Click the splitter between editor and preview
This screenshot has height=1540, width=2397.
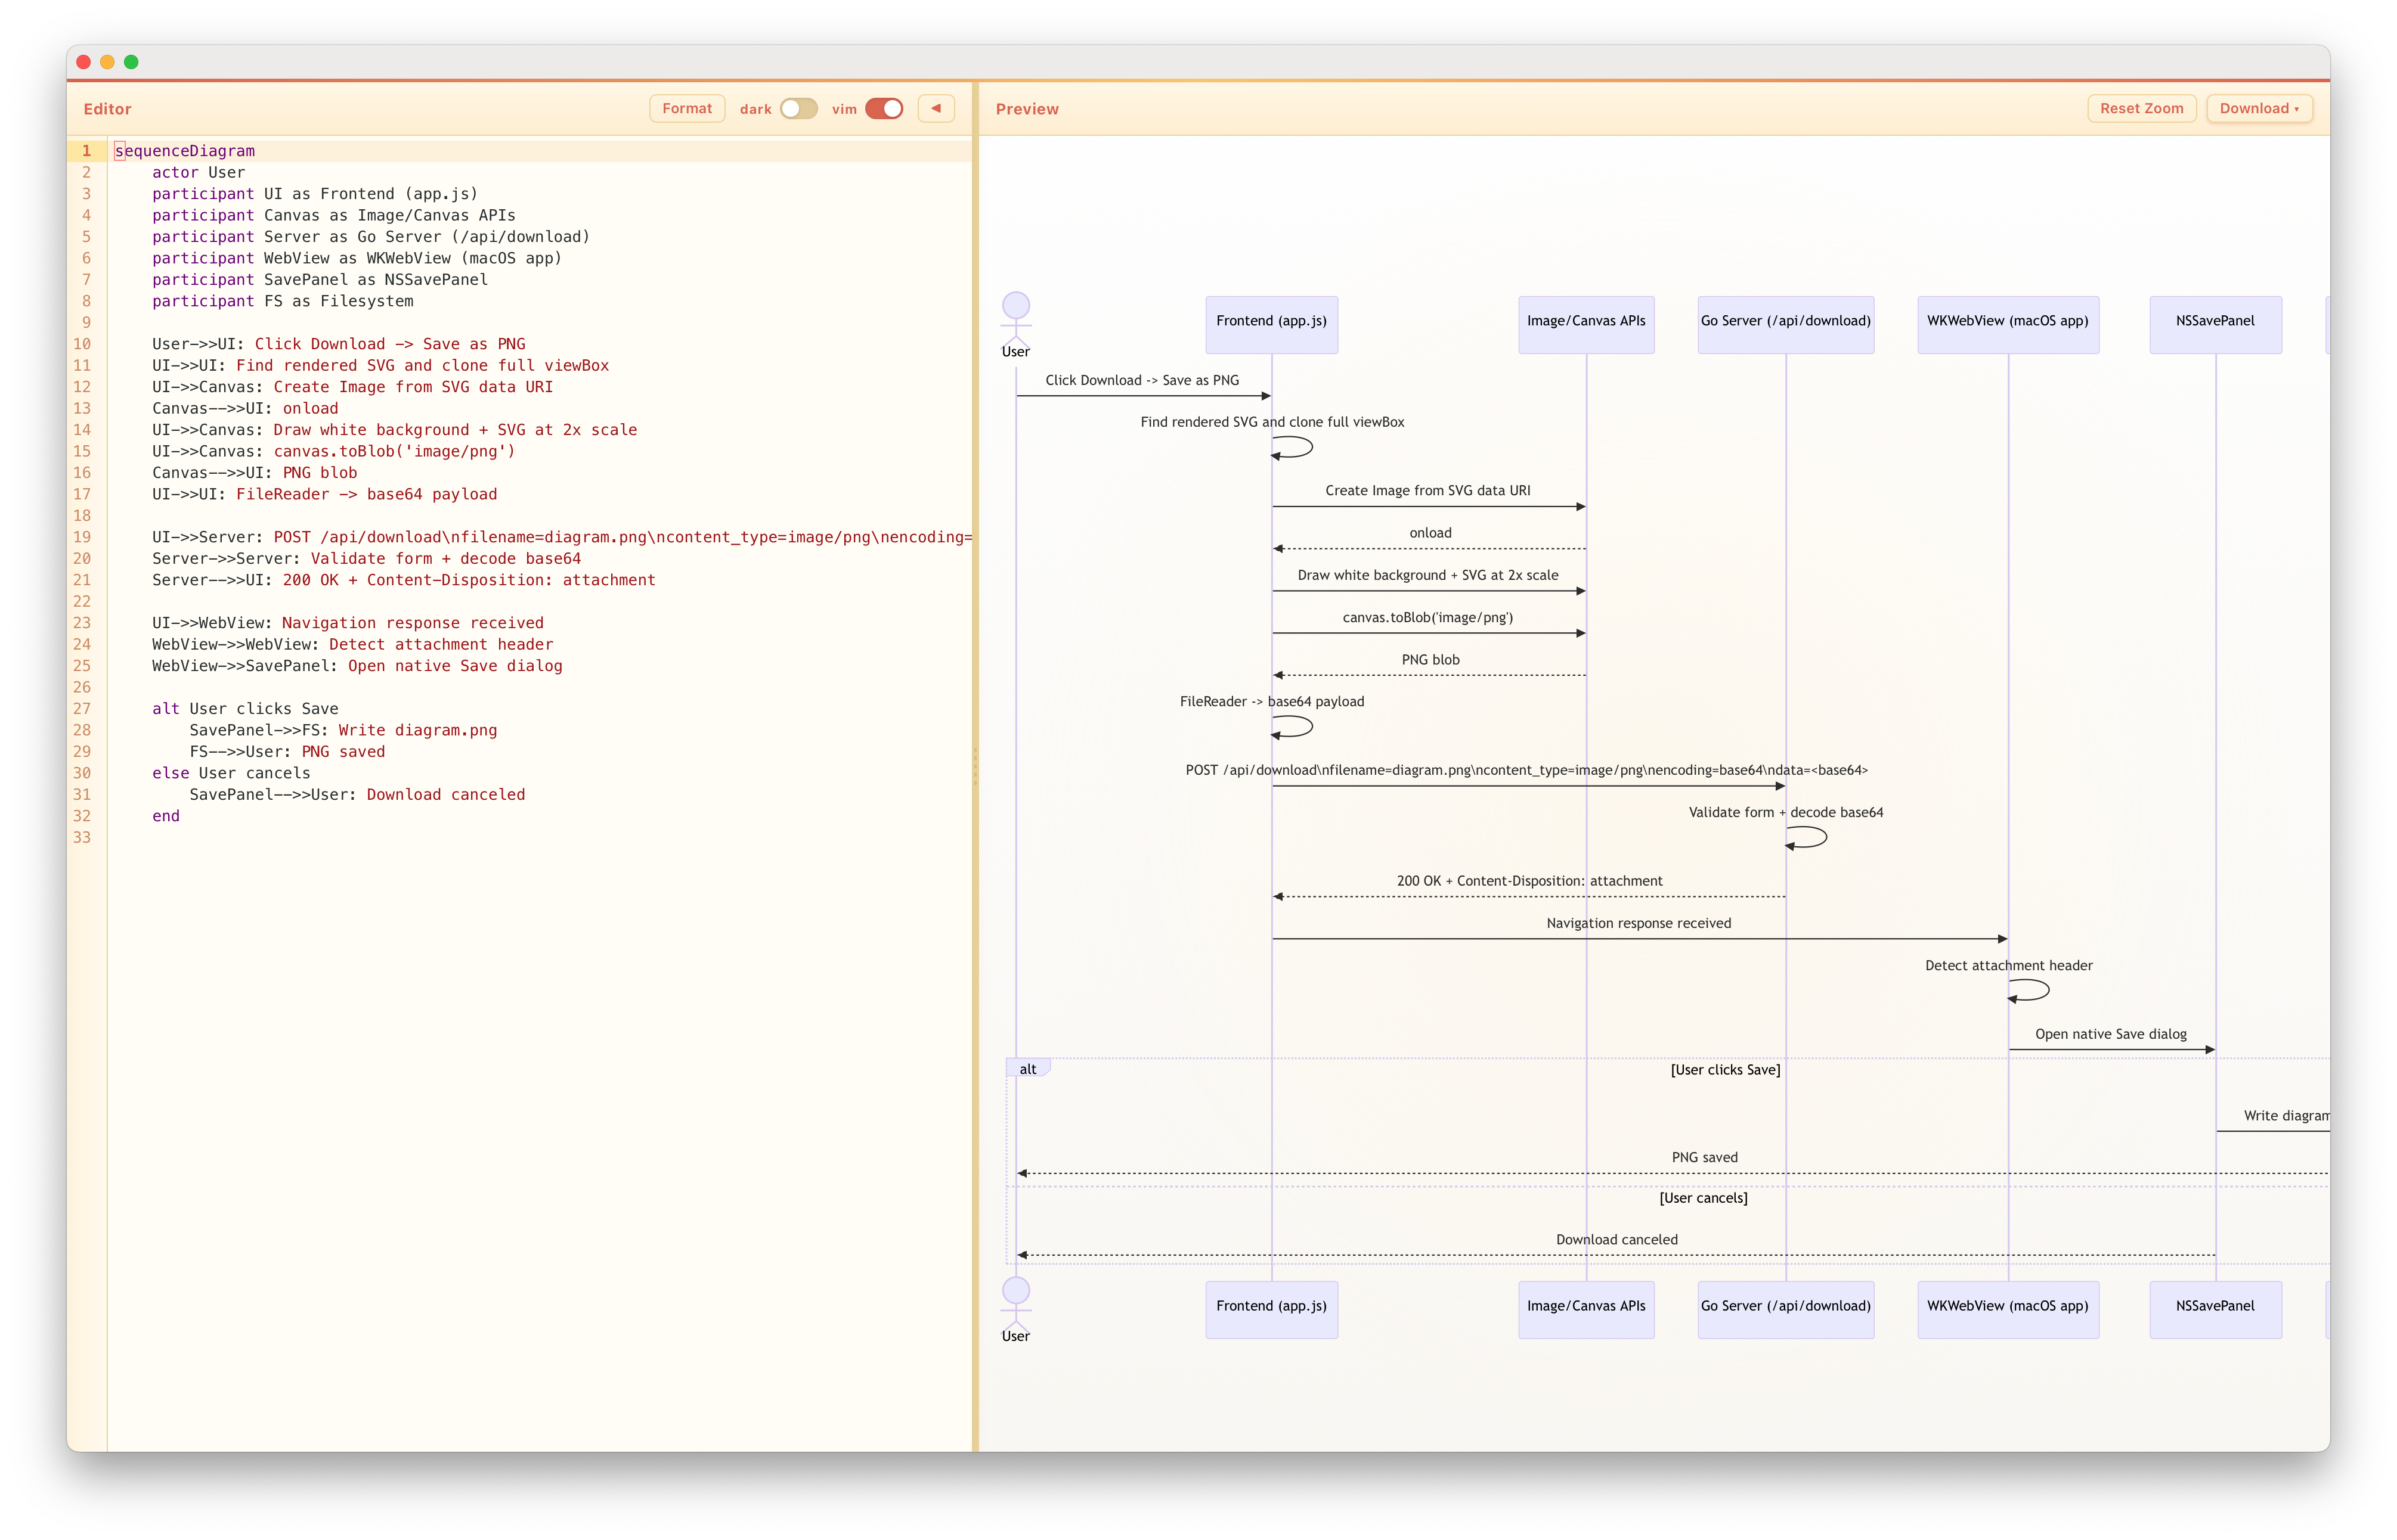[x=974, y=765]
